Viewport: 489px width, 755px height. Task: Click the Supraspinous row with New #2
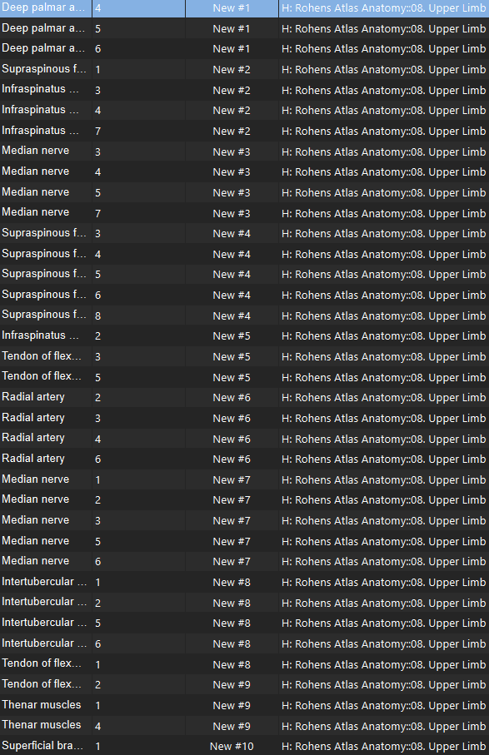pyautogui.click(x=244, y=69)
